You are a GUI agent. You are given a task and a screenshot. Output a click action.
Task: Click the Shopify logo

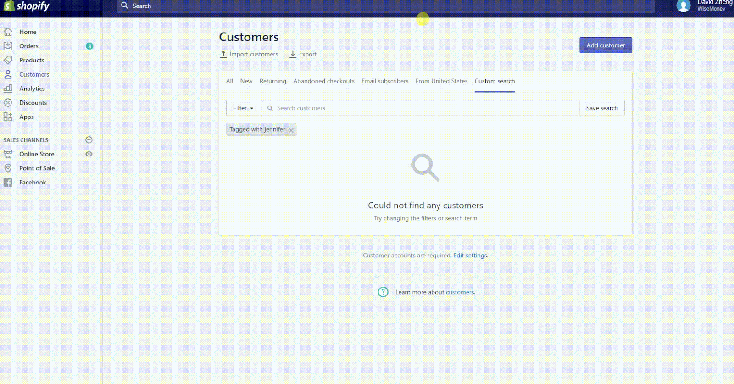coord(26,6)
